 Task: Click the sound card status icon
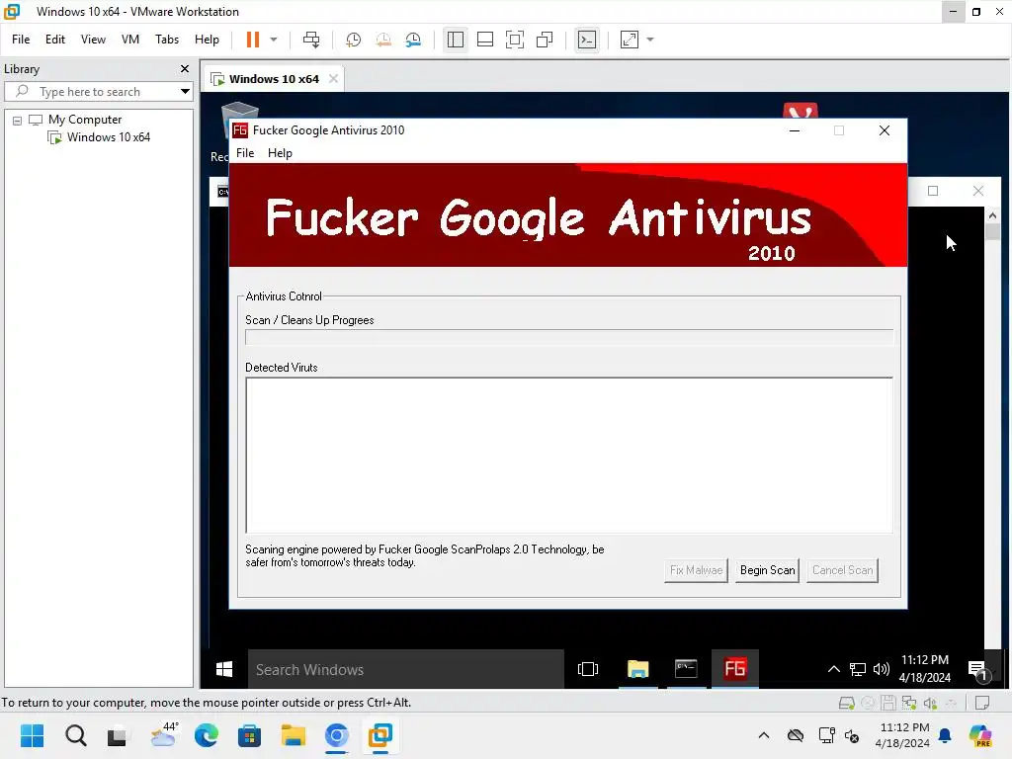click(930, 703)
